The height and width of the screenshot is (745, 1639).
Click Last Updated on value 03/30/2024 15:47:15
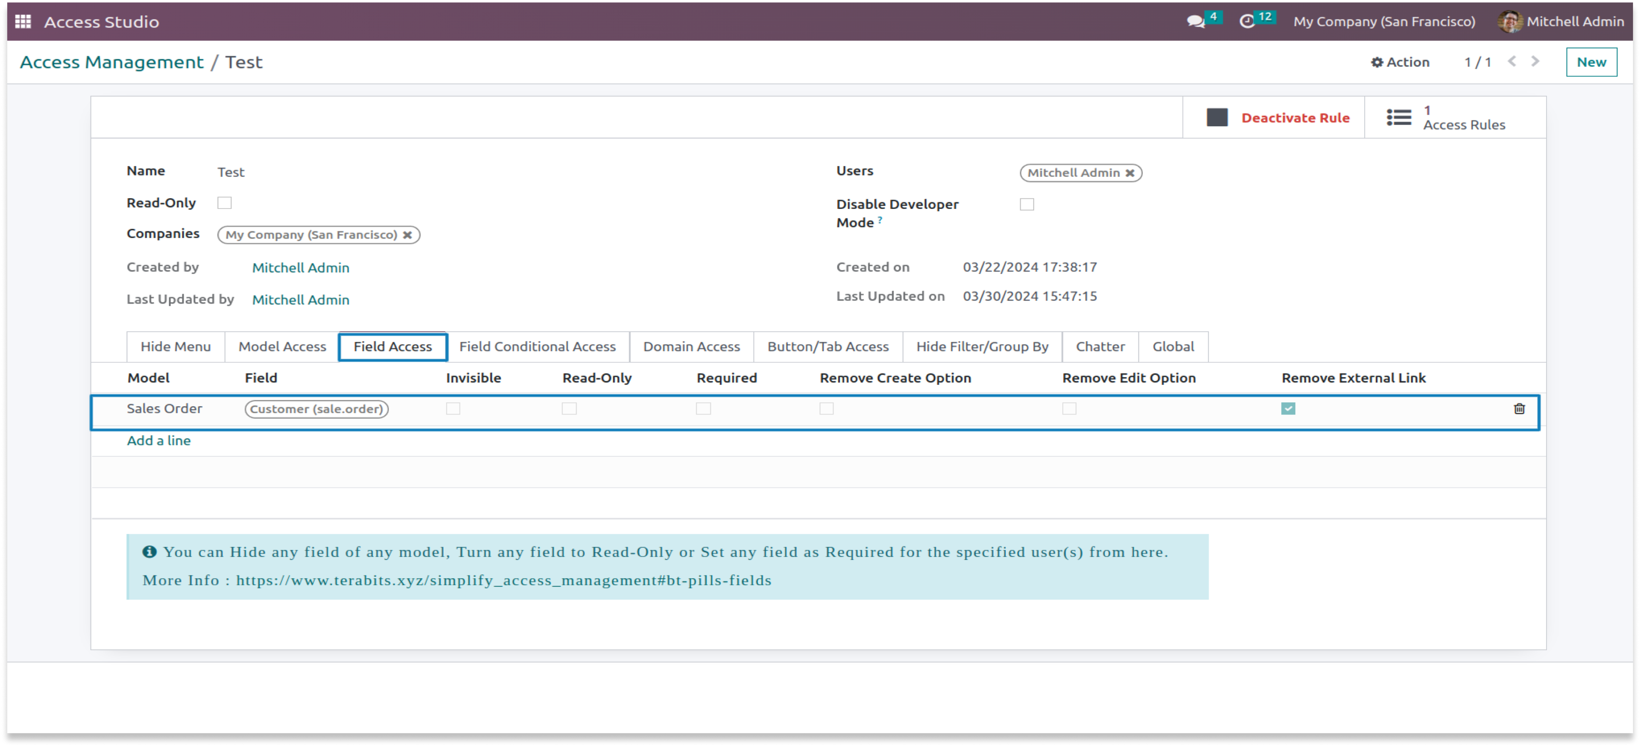click(1029, 296)
